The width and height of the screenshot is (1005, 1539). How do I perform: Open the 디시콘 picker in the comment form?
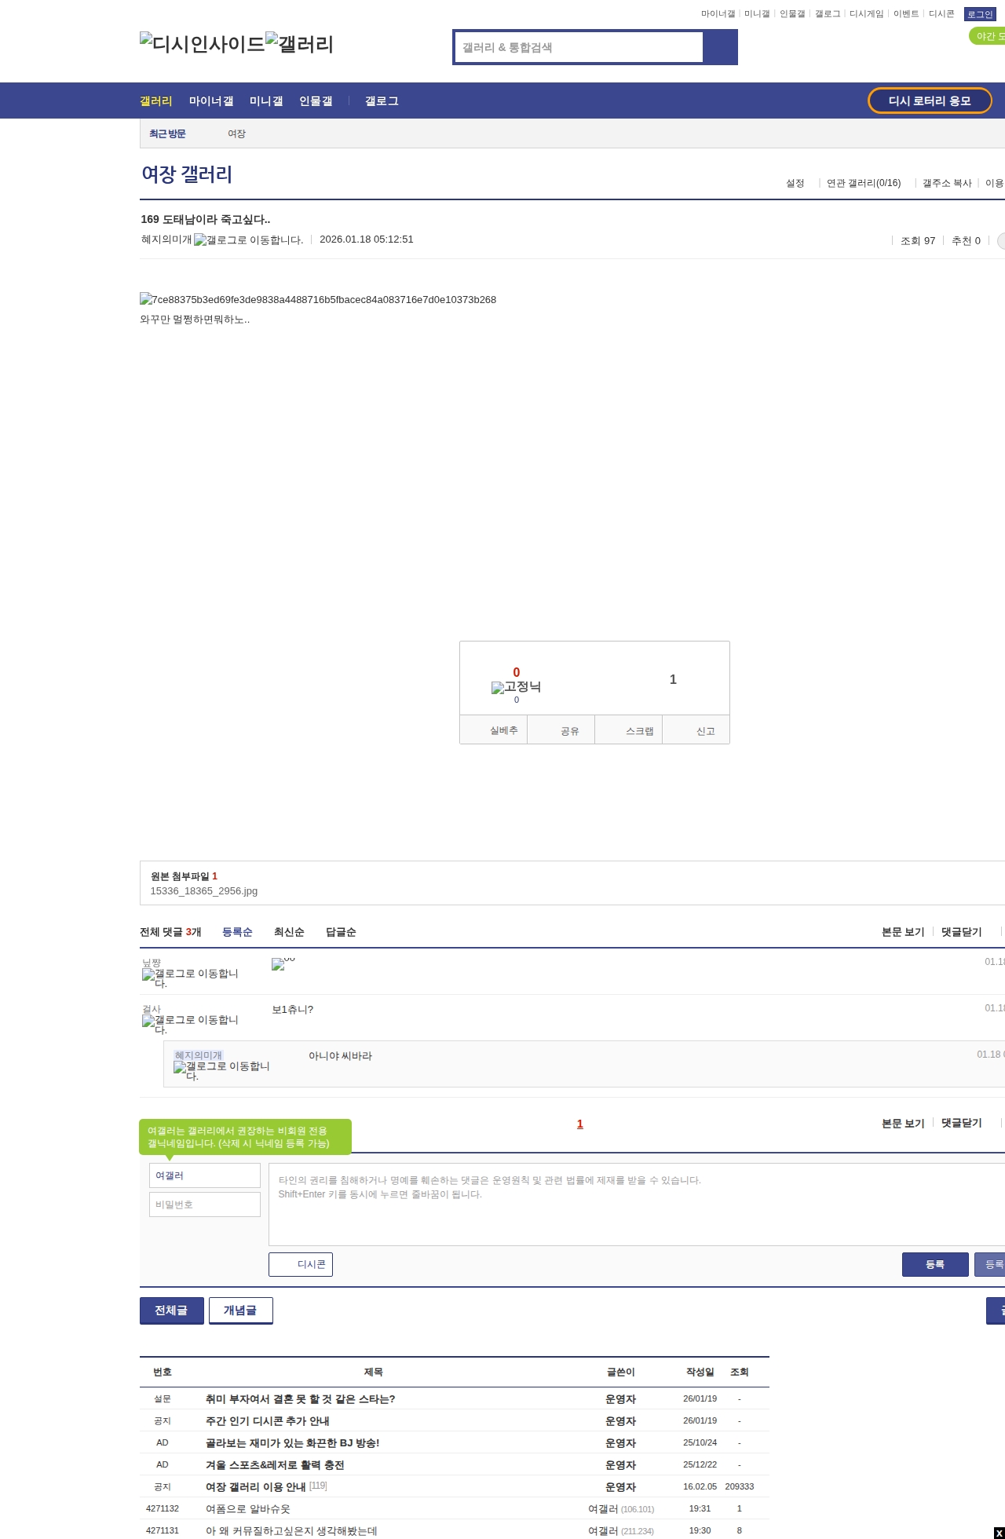[x=301, y=1264]
